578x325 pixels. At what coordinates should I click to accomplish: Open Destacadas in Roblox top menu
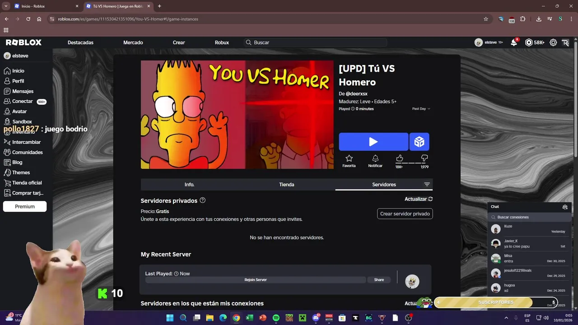click(80, 42)
